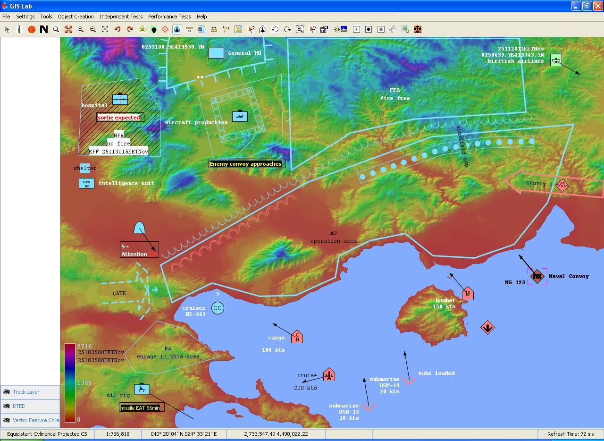The width and height of the screenshot is (604, 441).
Task: Click the zoom in icon
Action: 81,29
